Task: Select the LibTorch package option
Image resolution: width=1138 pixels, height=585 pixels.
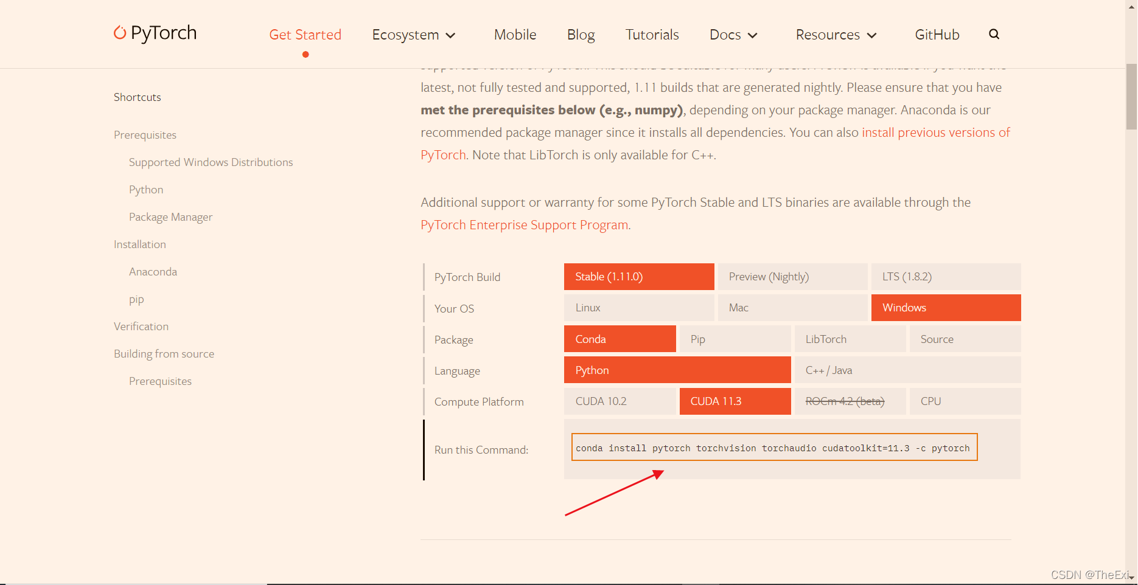Action: tap(850, 339)
